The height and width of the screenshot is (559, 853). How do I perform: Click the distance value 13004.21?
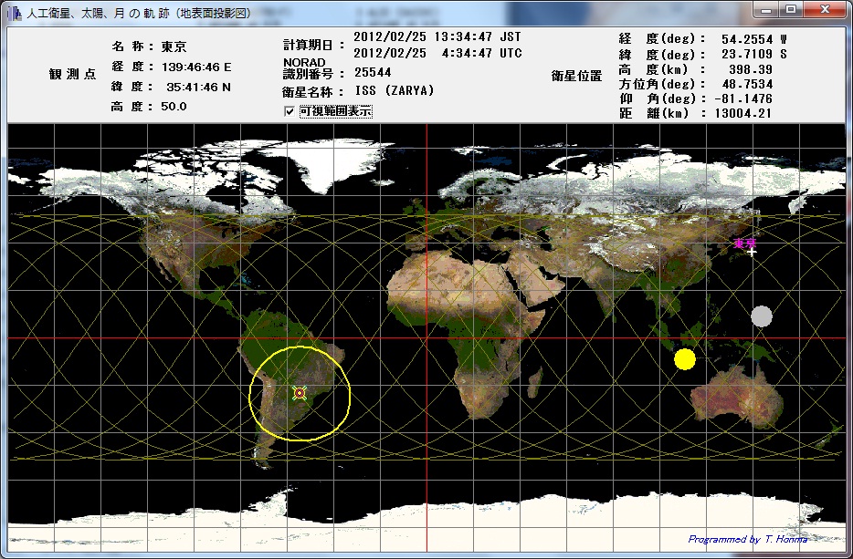[x=743, y=114]
